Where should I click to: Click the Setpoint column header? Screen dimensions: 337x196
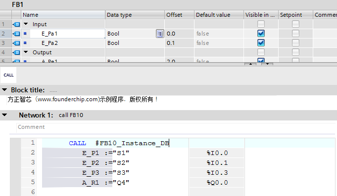[x=295, y=15]
